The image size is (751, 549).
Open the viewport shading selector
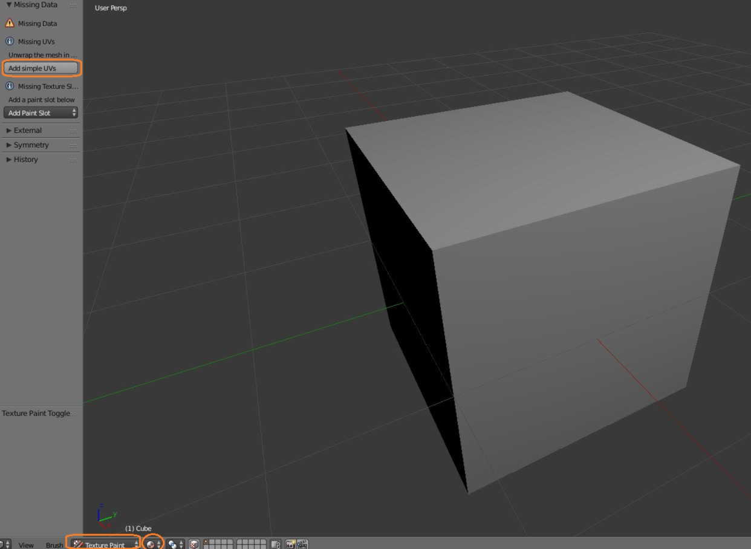click(x=154, y=544)
